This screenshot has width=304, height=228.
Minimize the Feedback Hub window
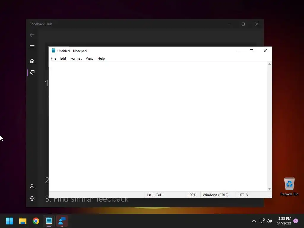point(229,24)
